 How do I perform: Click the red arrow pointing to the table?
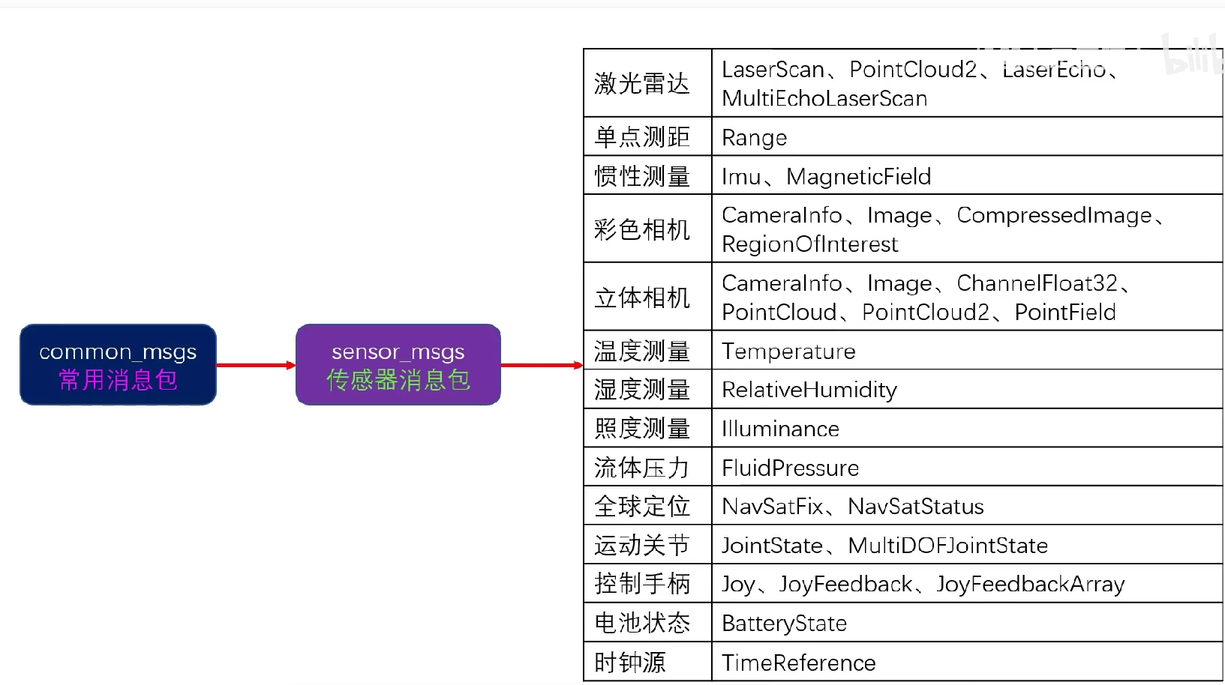pos(541,365)
